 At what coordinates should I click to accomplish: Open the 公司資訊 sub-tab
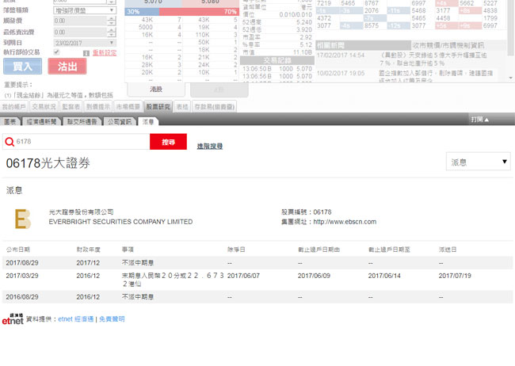tap(120, 121)
